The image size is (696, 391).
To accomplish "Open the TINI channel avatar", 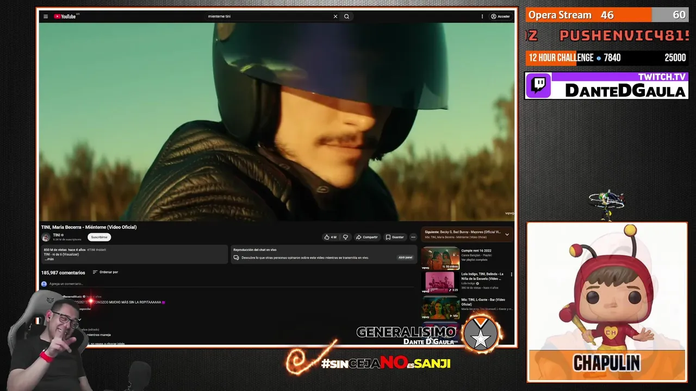I will pyautogui.click(x=46, y=237).
